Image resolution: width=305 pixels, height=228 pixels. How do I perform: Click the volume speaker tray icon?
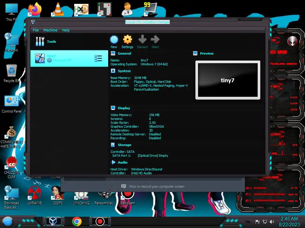[x=272, y=221]
